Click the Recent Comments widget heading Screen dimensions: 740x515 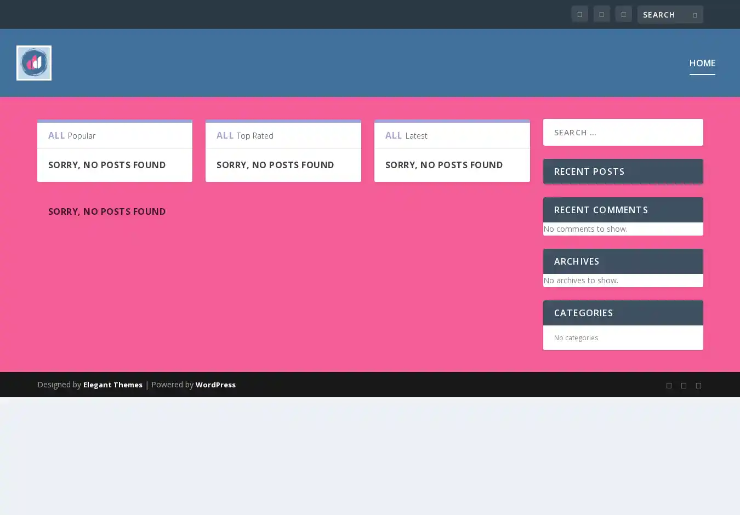coord(601,210)
